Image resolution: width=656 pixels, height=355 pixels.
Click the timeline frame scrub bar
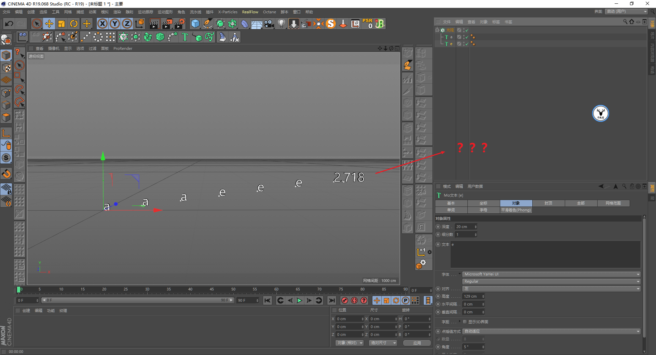click(x=137, y=300)
